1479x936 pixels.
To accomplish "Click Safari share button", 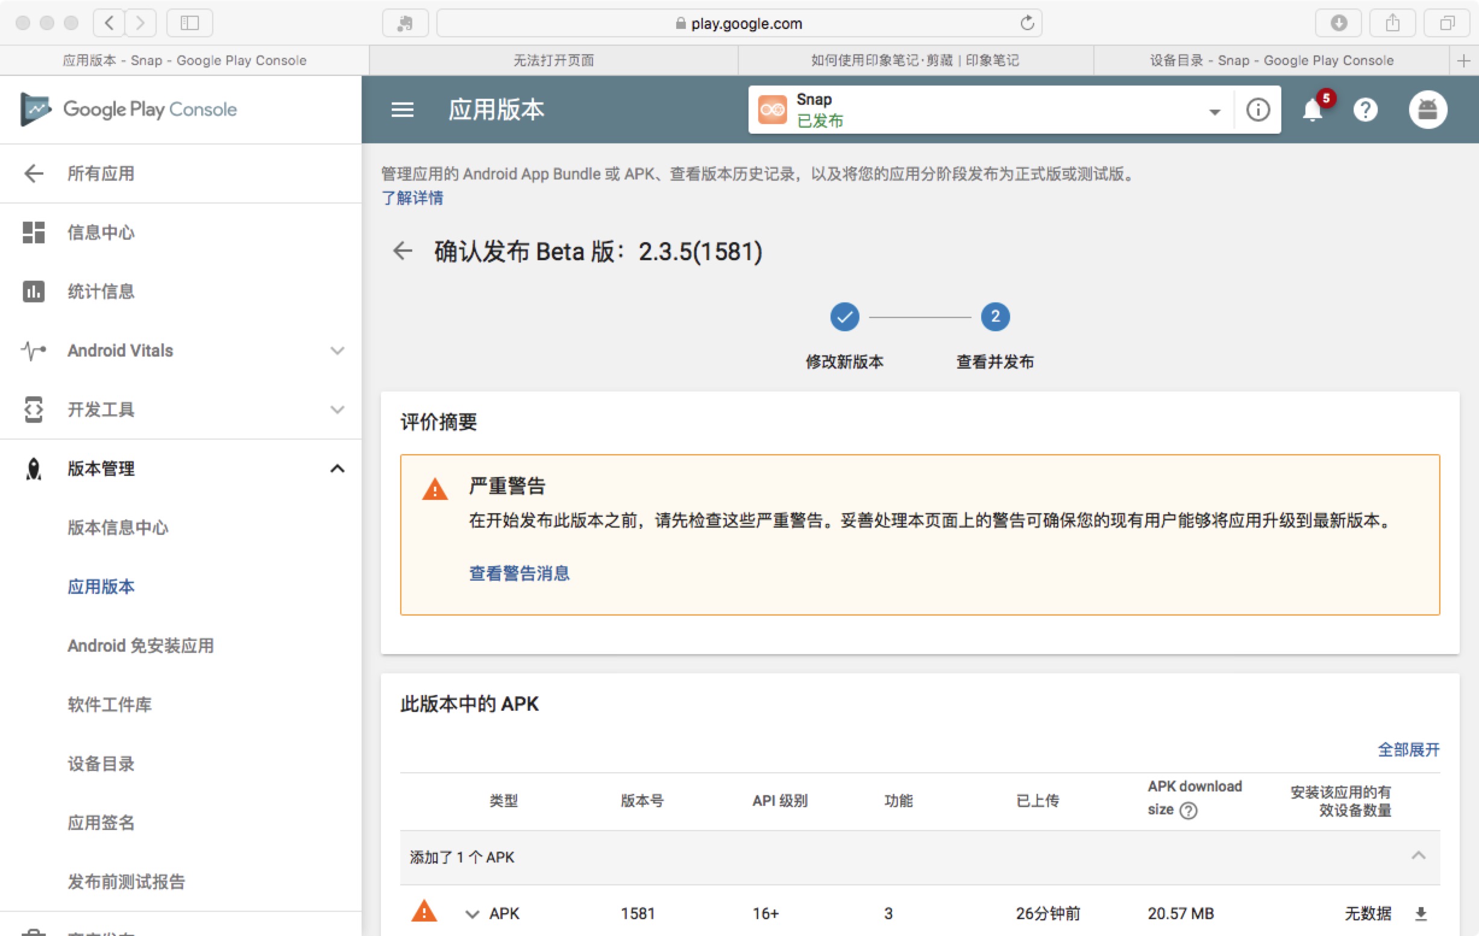I will click(1393, 23).
